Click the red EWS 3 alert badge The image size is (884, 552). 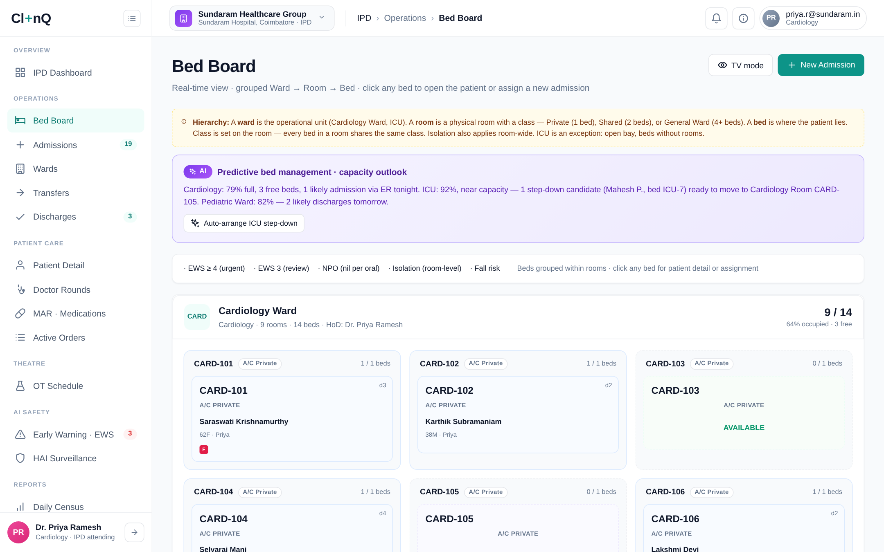[x=130, y=433]
